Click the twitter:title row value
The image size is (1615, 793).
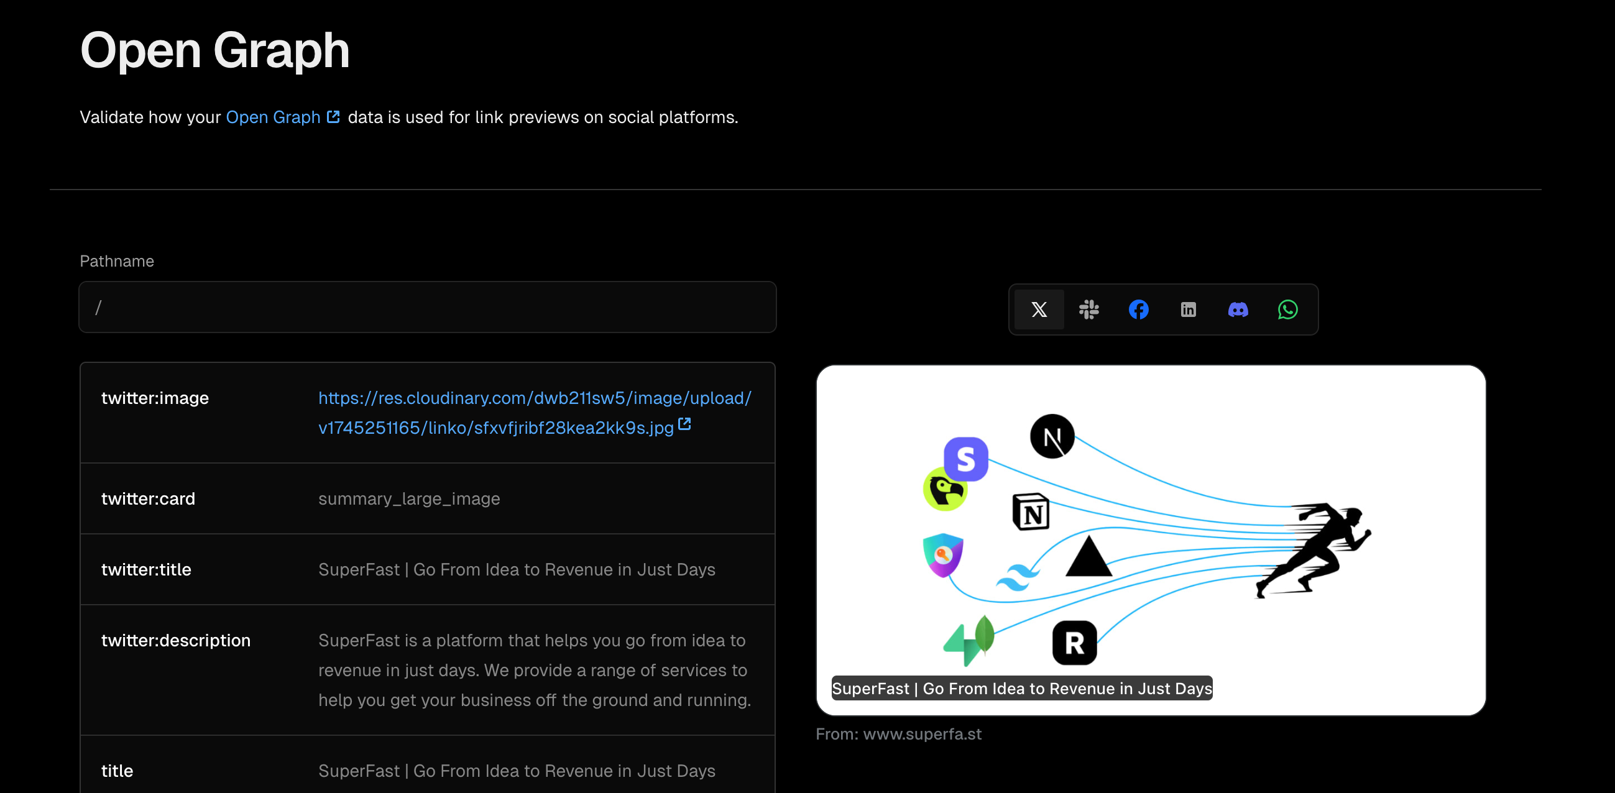516,570
